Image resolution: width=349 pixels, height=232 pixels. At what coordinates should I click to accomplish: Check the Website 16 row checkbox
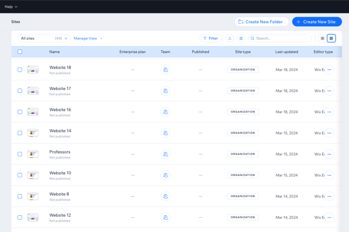click(x=20, y=112)
